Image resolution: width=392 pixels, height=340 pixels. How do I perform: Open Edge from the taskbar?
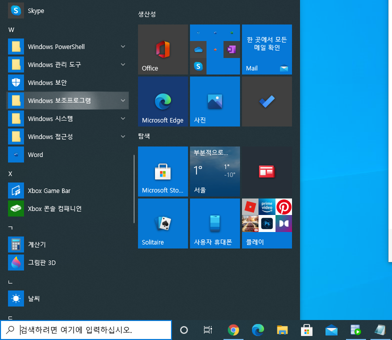tap(258, 330)
